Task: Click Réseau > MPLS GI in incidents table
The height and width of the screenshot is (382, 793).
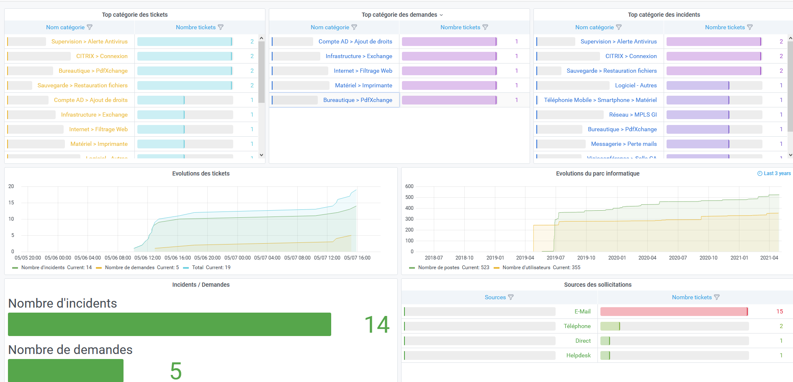Action: tap(633, 115)
